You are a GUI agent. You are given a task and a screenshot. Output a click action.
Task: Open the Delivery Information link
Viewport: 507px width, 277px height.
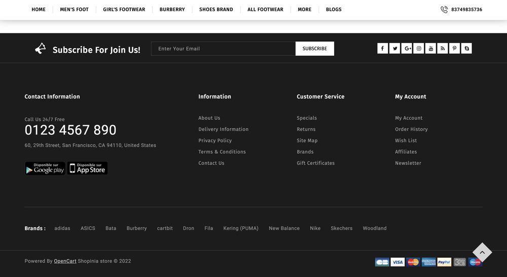[224, 129]
